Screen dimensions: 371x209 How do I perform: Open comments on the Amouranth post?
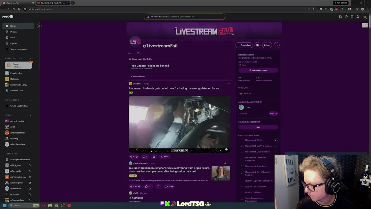pyautogui.click(x=145, y=157)
